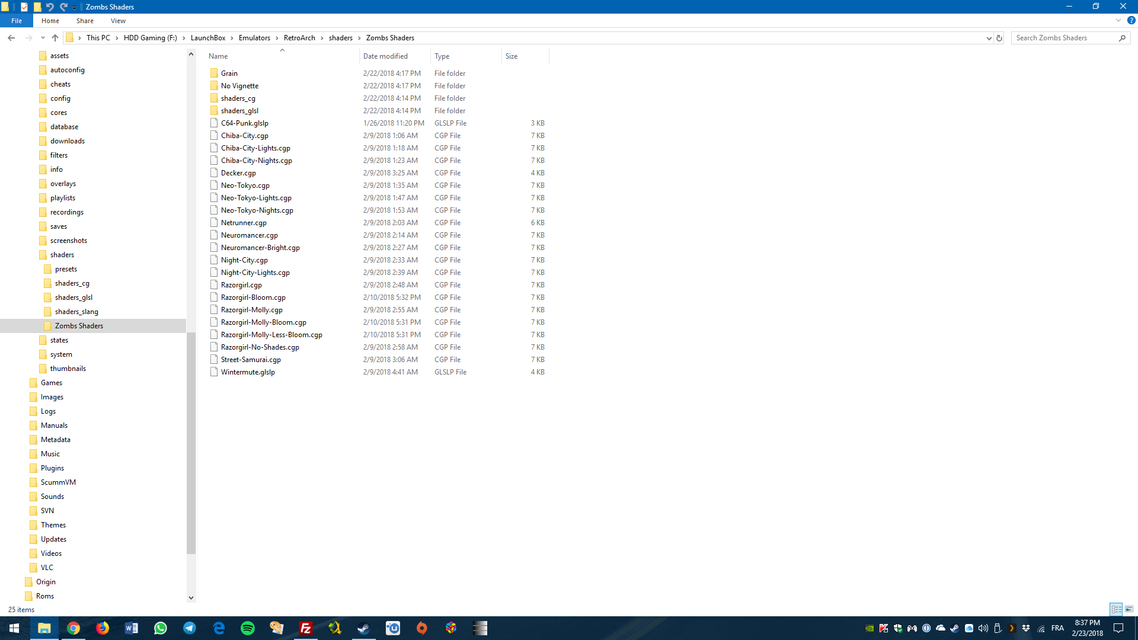Go up one folder level
Screen dimensions: 1138x640
coord(55,38)
